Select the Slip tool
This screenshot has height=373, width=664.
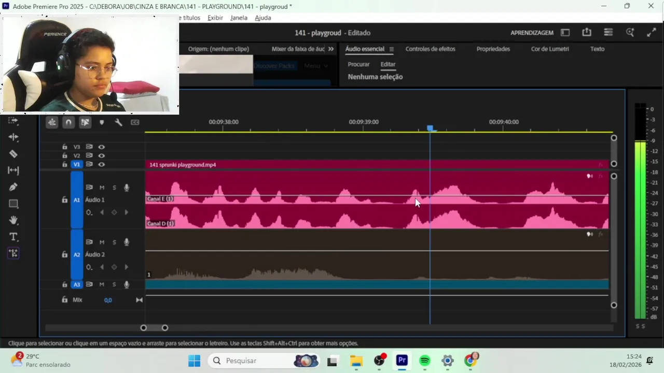coord(13,170)
